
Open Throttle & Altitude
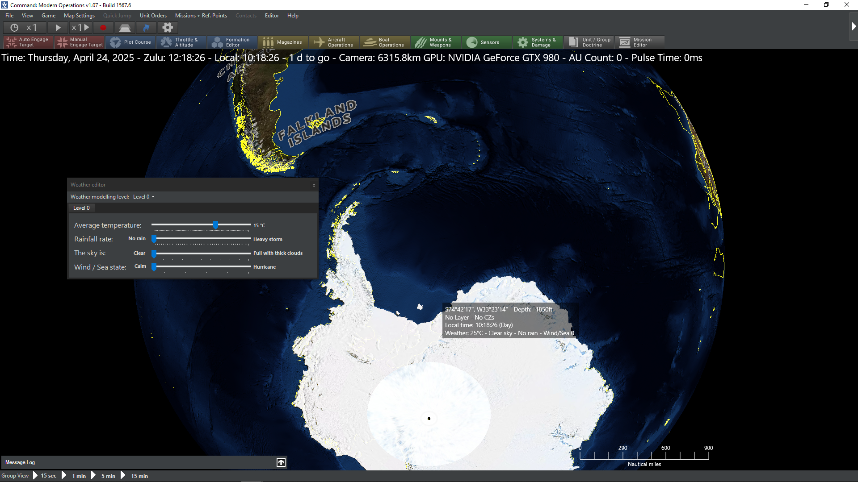coord(181,42)
